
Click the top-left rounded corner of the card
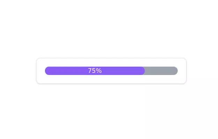coord(38,59)
